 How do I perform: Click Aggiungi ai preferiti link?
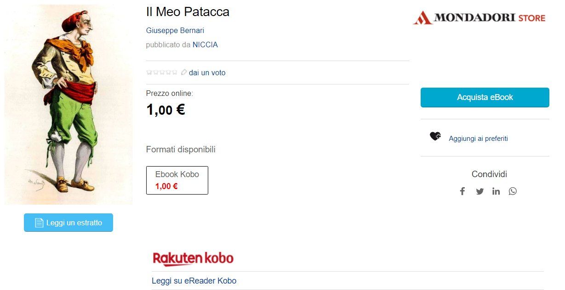[478, 138]
